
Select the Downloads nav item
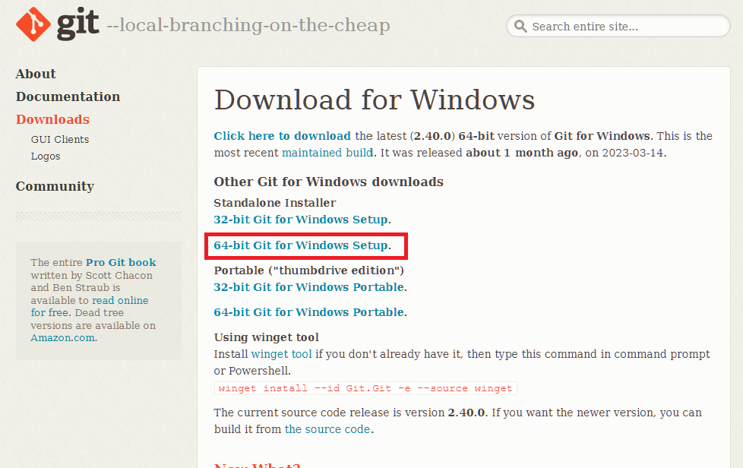pos(52,119)
